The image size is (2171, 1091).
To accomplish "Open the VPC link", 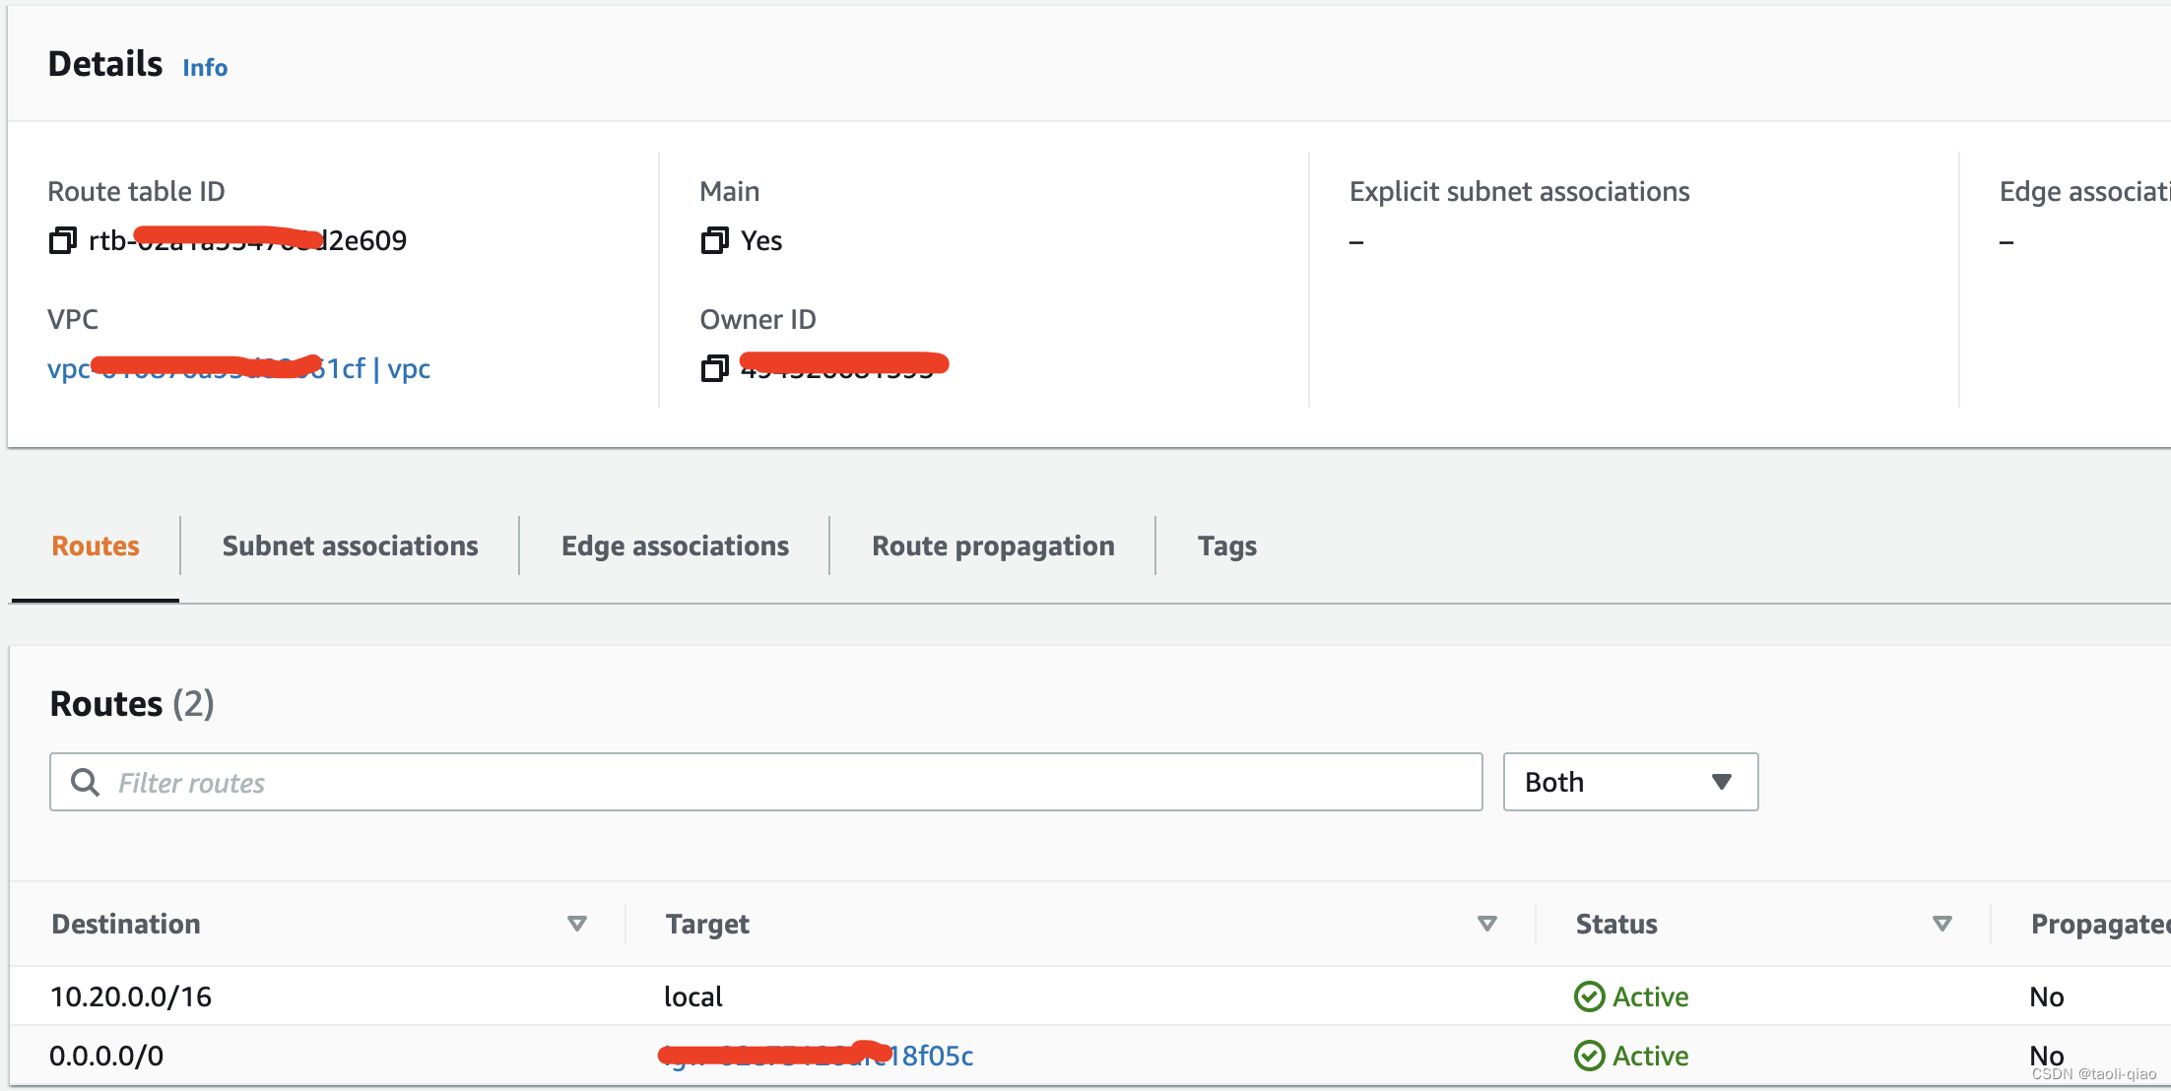I will pos(238,369).
